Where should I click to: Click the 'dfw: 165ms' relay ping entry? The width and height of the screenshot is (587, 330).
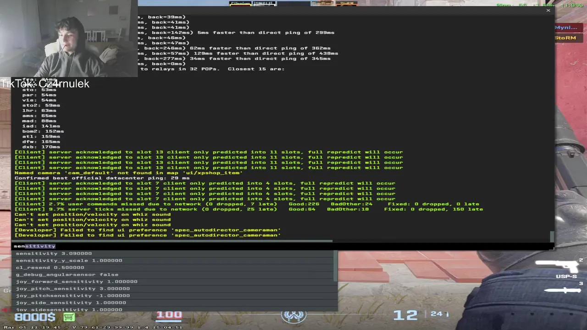click(x=41, y=142)
